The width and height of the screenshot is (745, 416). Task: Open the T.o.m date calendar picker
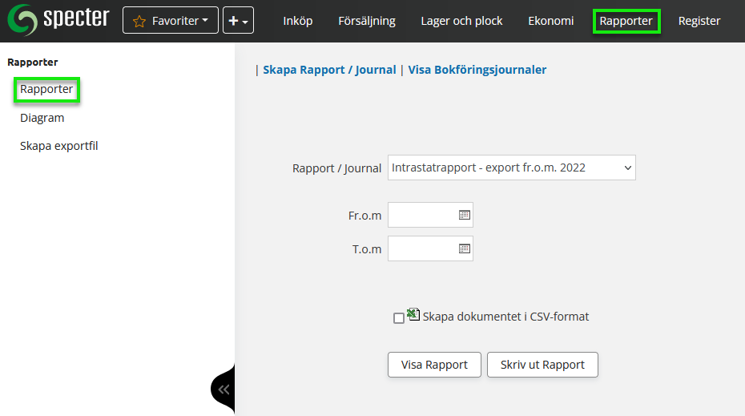[x=464, y=248]
